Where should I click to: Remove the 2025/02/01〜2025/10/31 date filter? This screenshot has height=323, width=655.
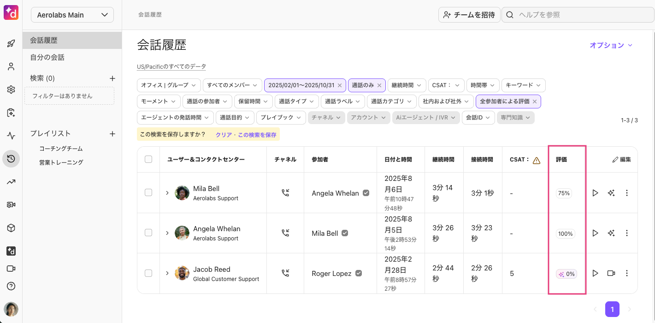340,85
